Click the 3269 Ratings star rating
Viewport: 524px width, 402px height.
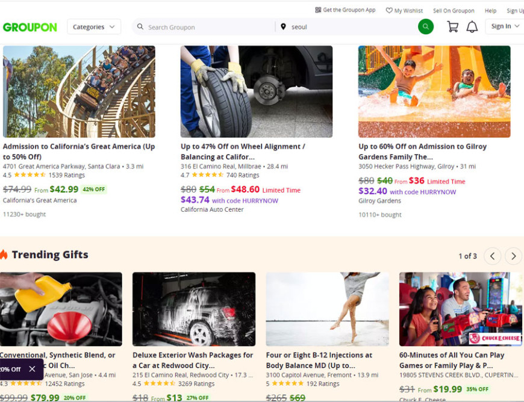click(173, 383)
